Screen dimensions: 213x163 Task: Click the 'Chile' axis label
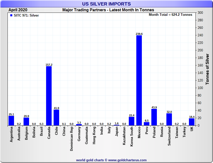(x=56, y=131)
